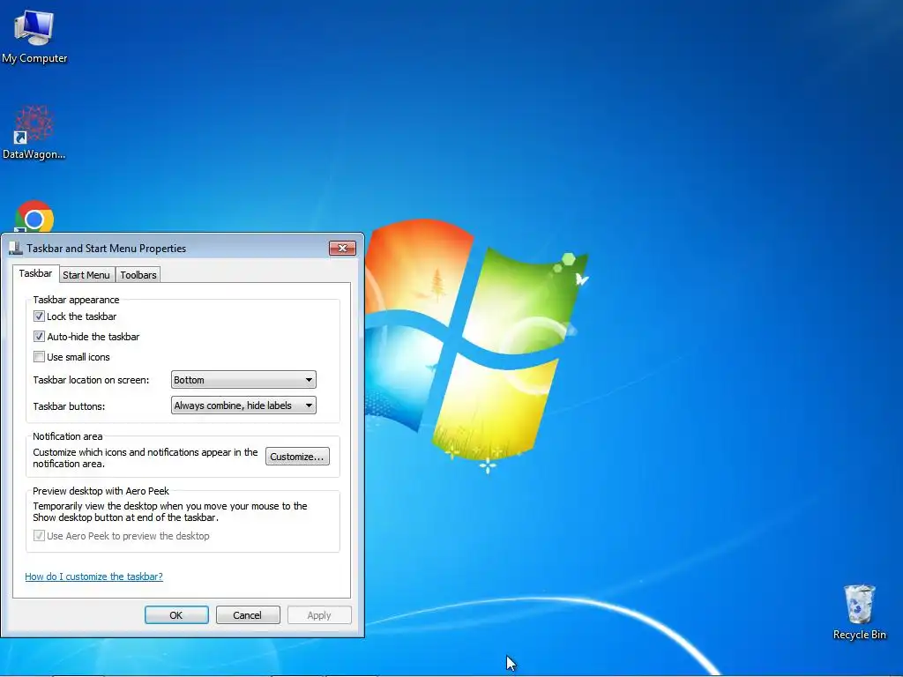Close the Taskbar and Start Menu Properties dialog
The width and height of the screenshot is (903, 677).
coord(343,248)
